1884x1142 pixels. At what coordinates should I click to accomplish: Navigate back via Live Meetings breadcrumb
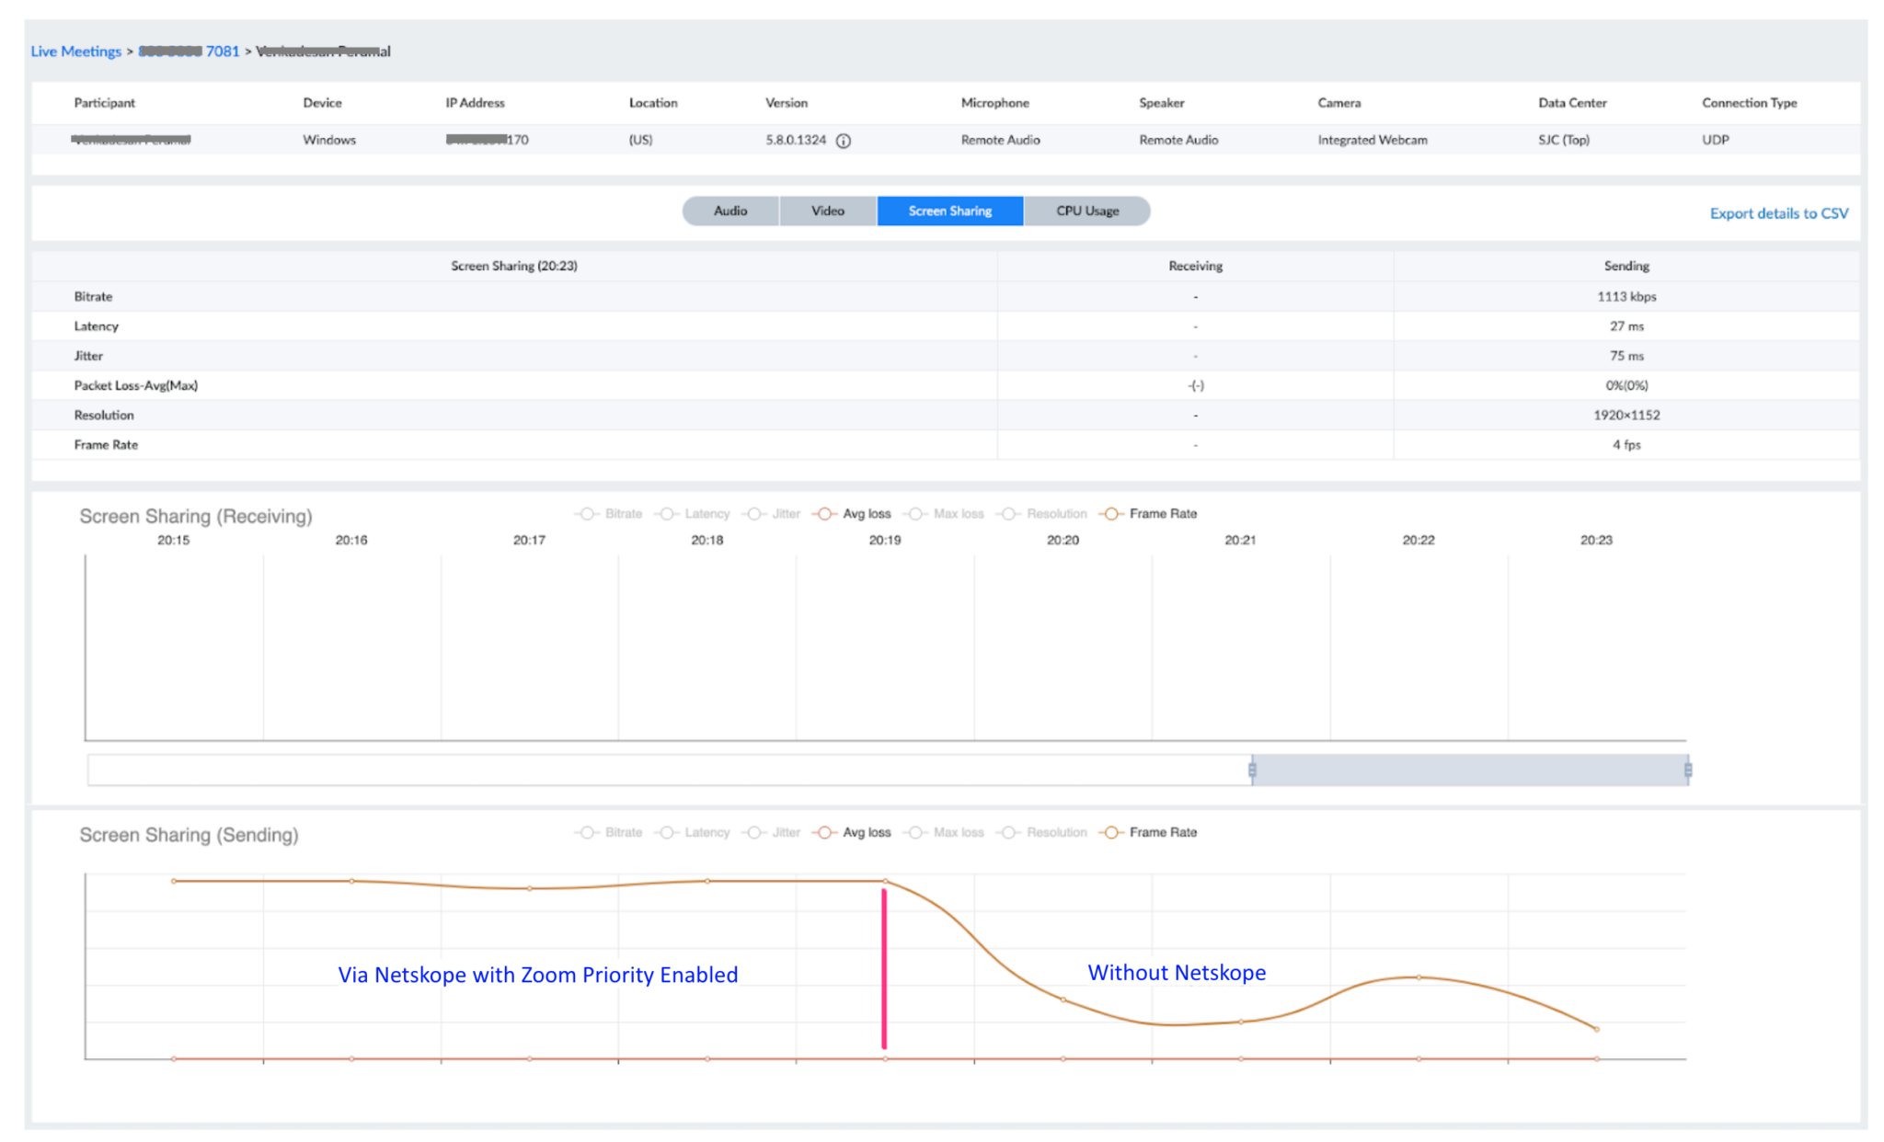tap(76, 51)
